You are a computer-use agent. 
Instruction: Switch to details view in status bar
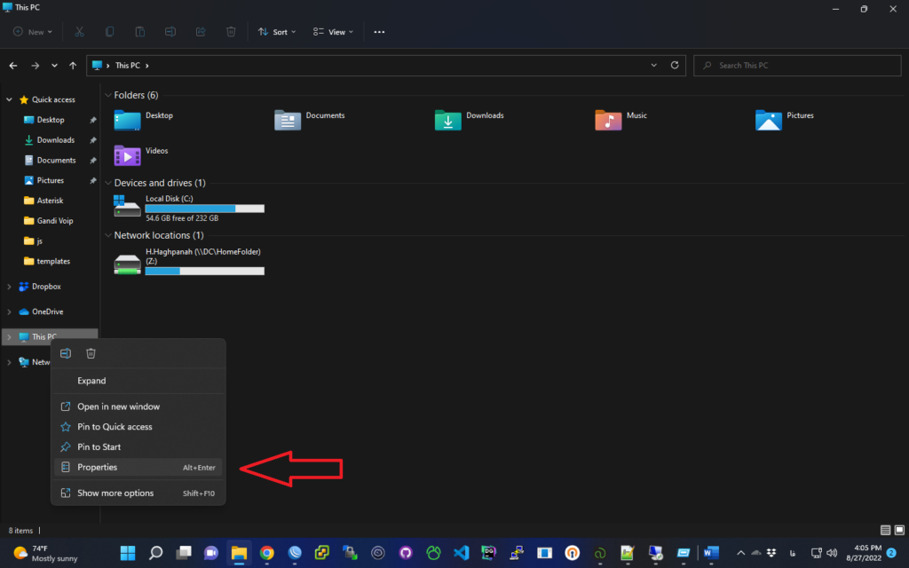tap(885, 530)
